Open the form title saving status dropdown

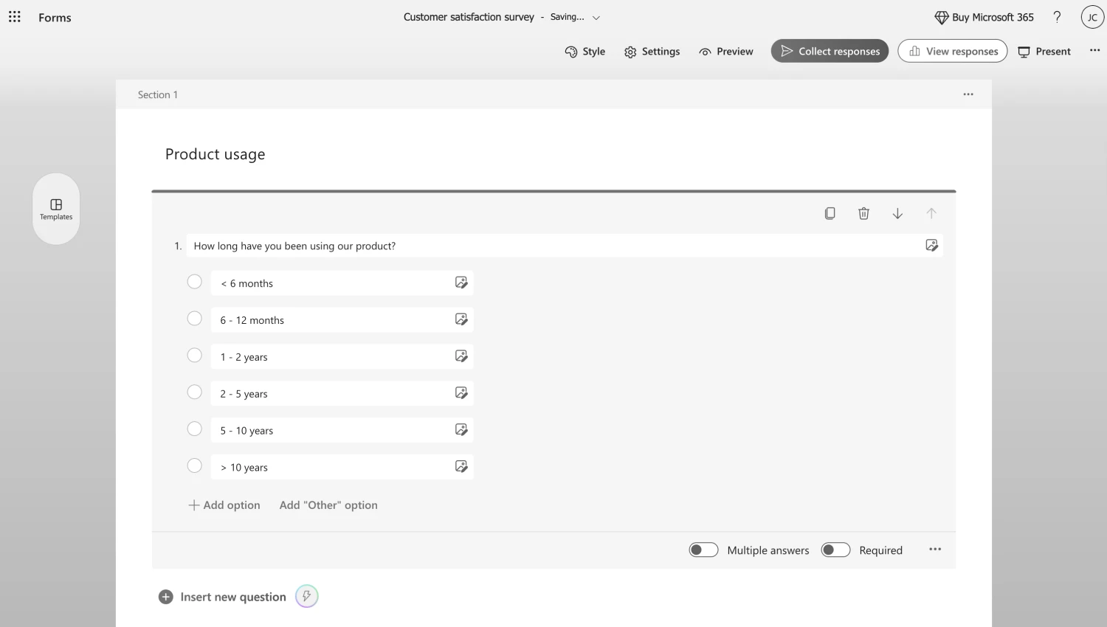[x=596, y=17]
